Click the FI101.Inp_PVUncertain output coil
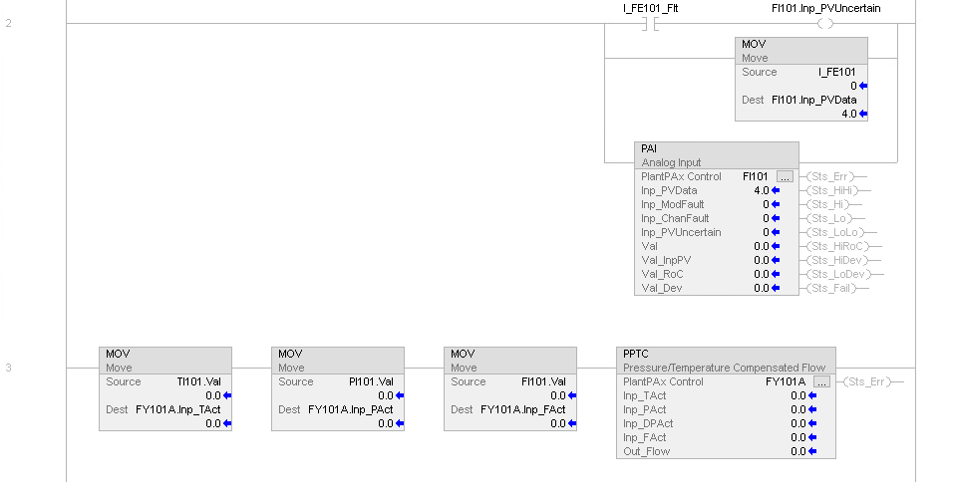 click(824, 23)
